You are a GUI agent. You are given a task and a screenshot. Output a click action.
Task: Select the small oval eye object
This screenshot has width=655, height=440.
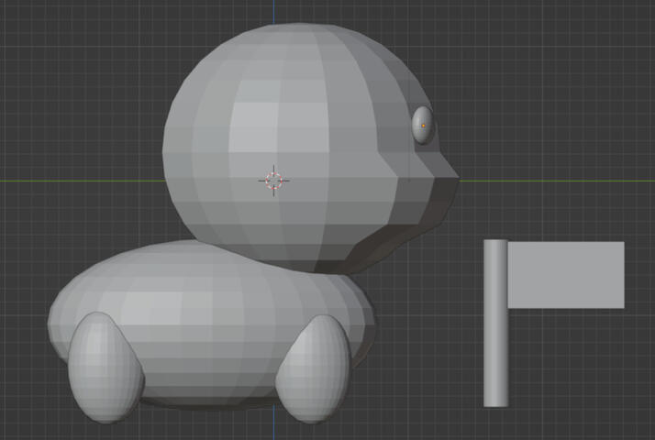[422, 115]
